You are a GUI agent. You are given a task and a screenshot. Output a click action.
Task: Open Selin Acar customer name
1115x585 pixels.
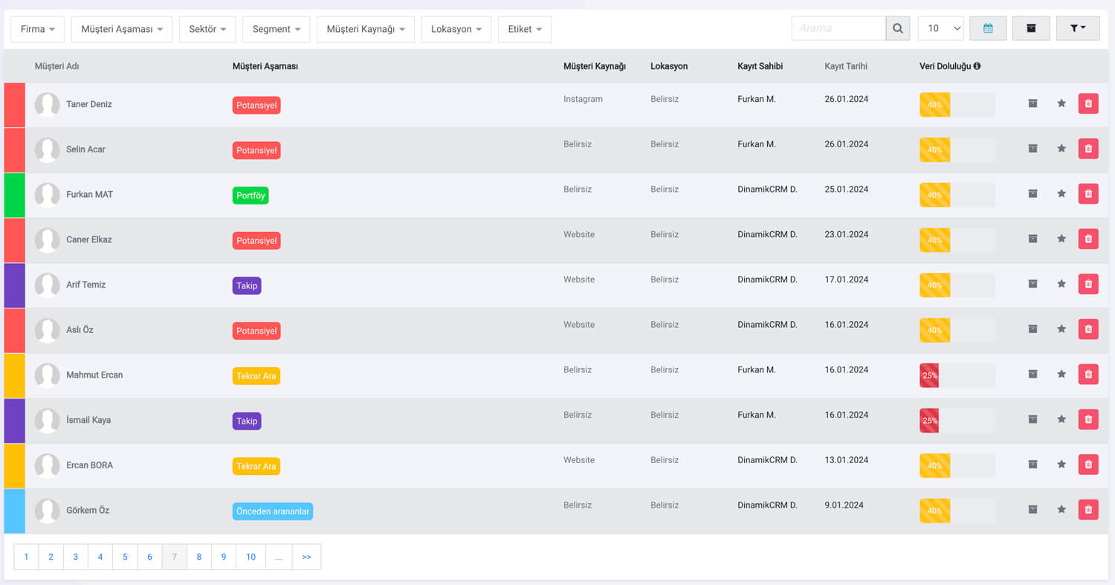tap(85, 149)
